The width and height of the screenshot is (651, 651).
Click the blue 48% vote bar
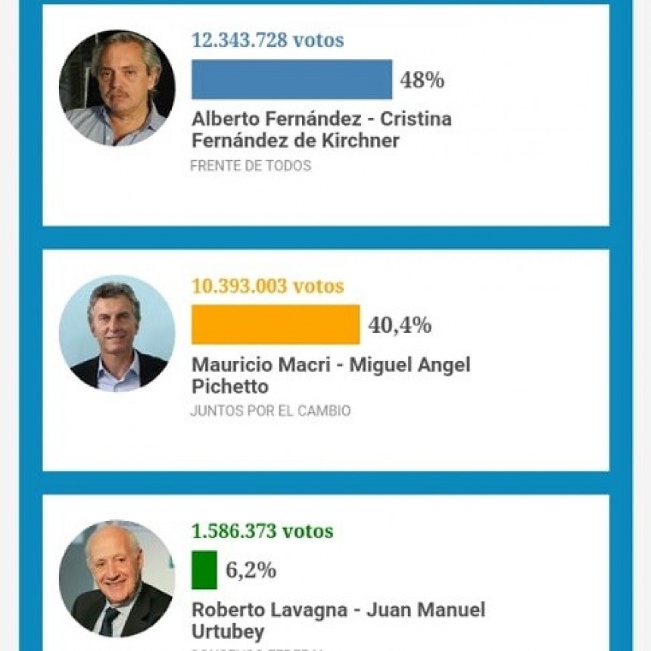[292, 79]
